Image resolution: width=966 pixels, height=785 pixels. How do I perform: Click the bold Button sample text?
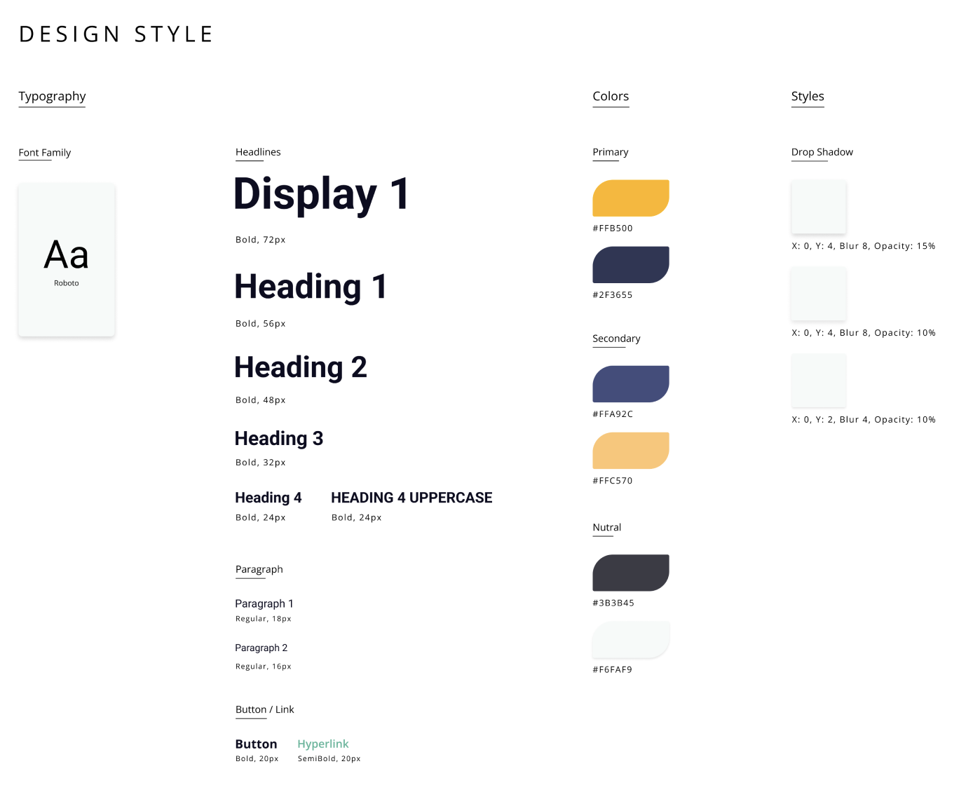click(x=257, y=744)
